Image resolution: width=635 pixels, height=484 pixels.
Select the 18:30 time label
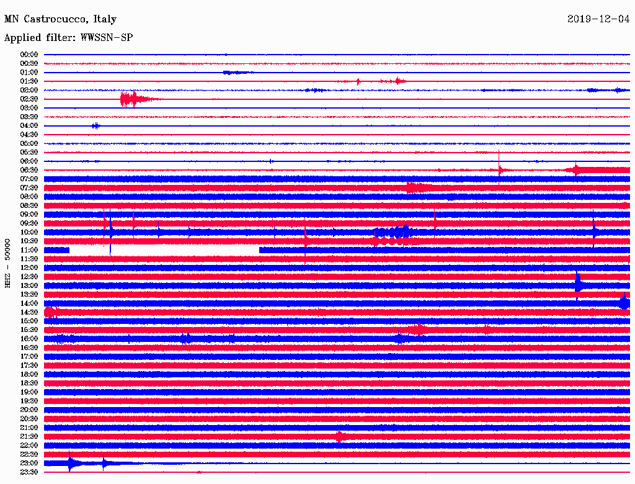tap(29, 383)
